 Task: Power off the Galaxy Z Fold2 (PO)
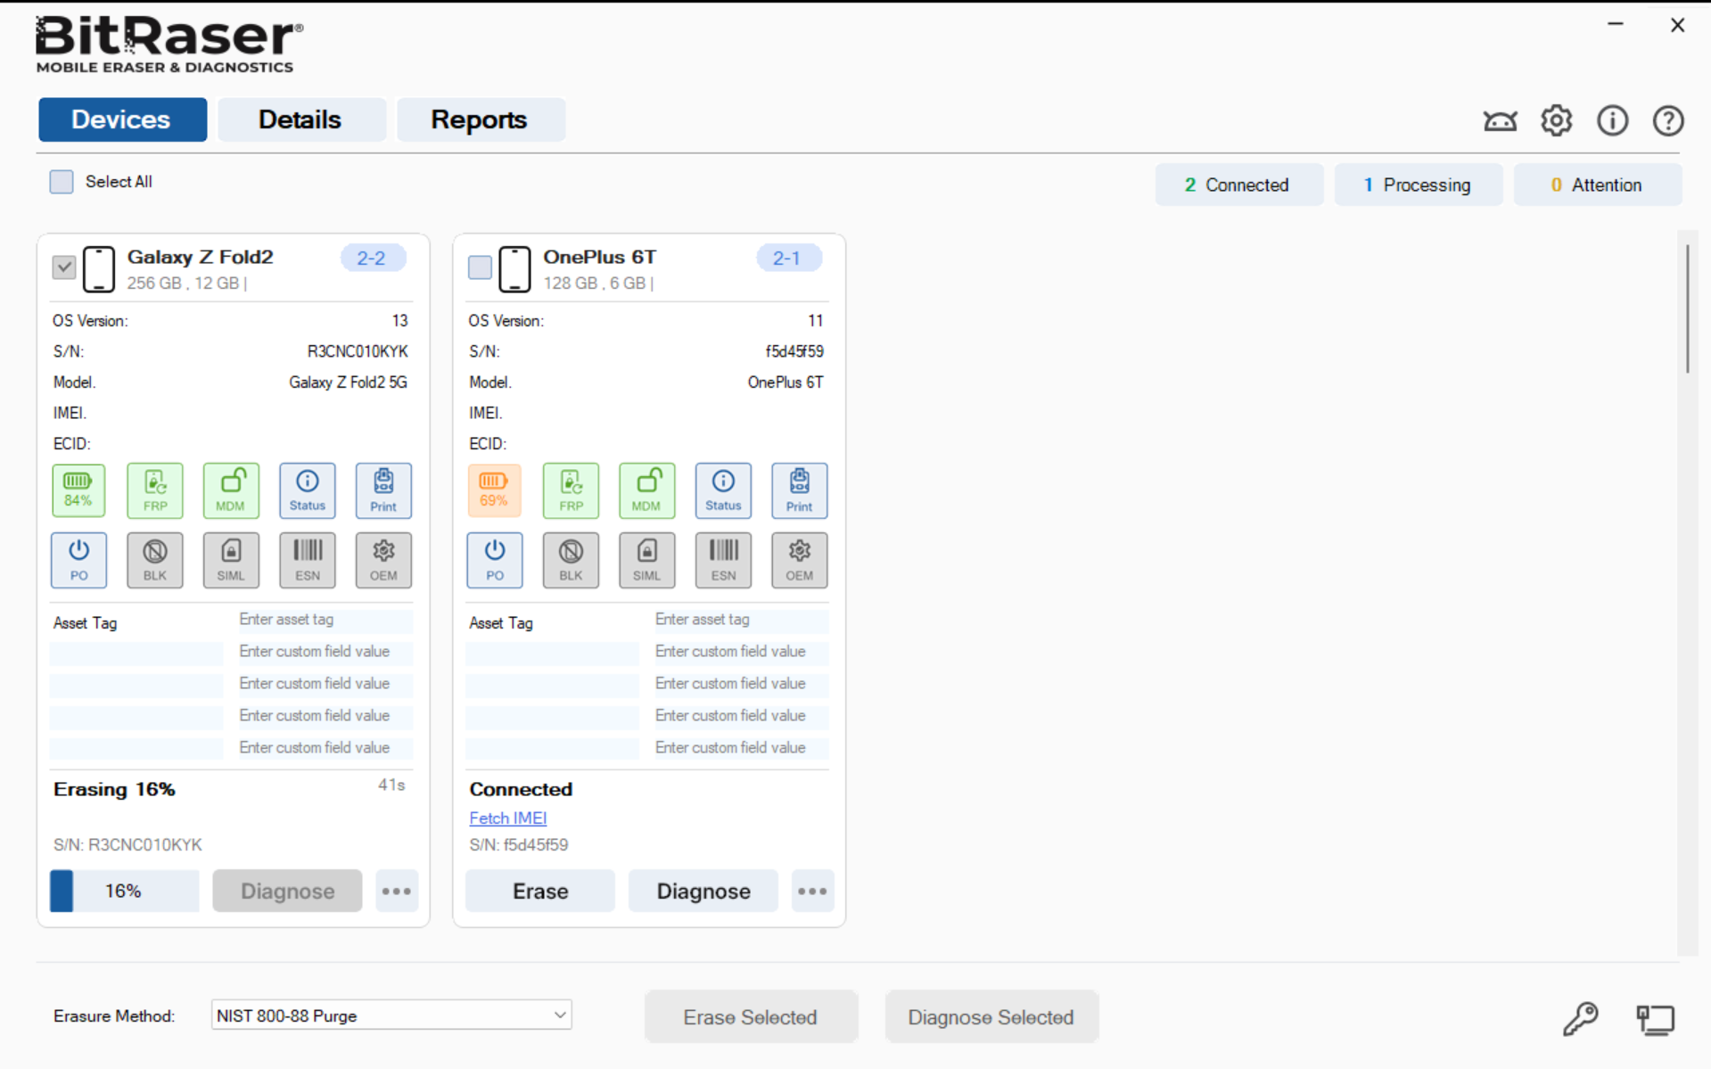(x=78, y=560)
